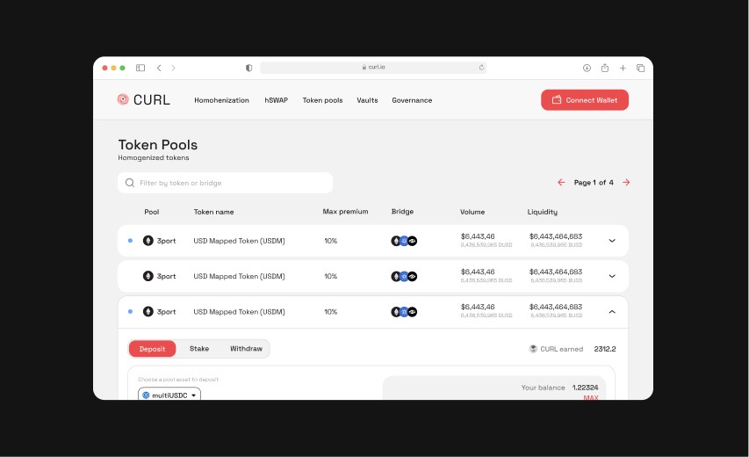Click the second row 3port pool icon

pos(148,276)
